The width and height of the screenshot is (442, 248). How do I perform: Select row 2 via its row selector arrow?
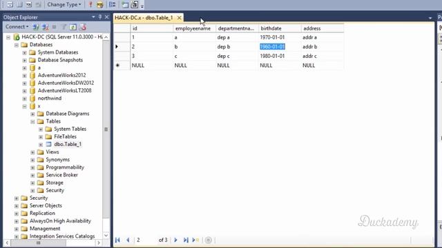pyautogui.click(x=122, y=47)
